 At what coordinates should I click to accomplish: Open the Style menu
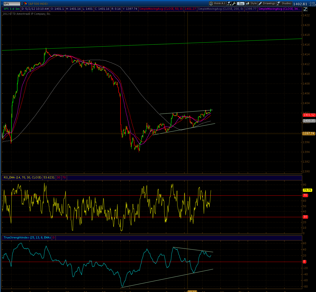coord(251,4)
